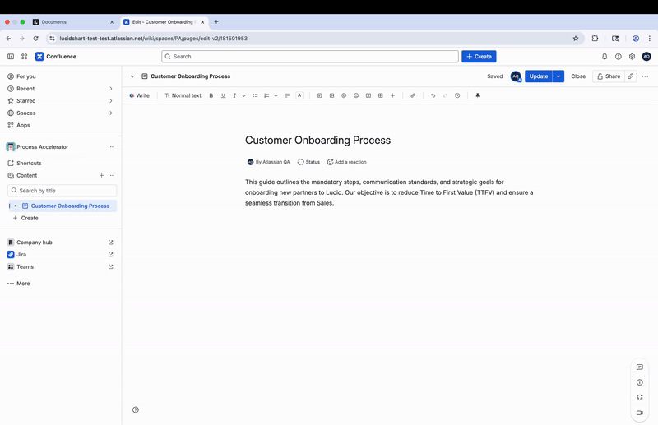Expand Spaces in sidebar
Image resolution: width=658 pixels, height=425 pixels.
pyautogui.click(x=111, y=113)
